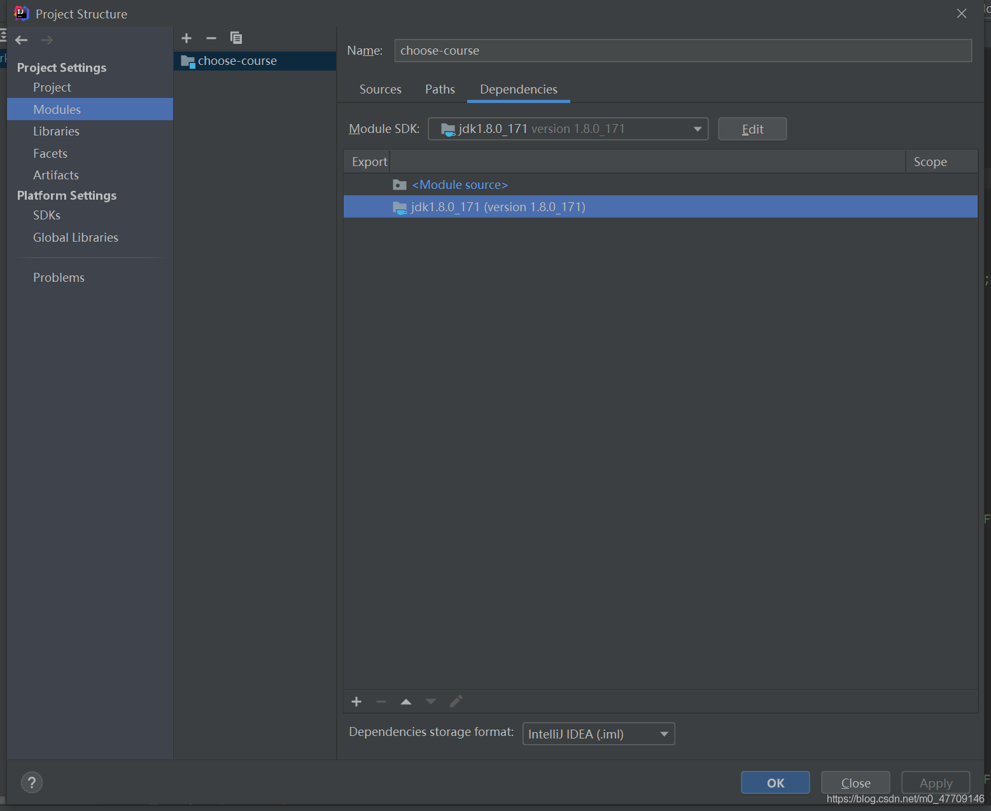The image size is (991, 811).
Task: Click the add module plus icon
Action: click(x=186, y=38)
